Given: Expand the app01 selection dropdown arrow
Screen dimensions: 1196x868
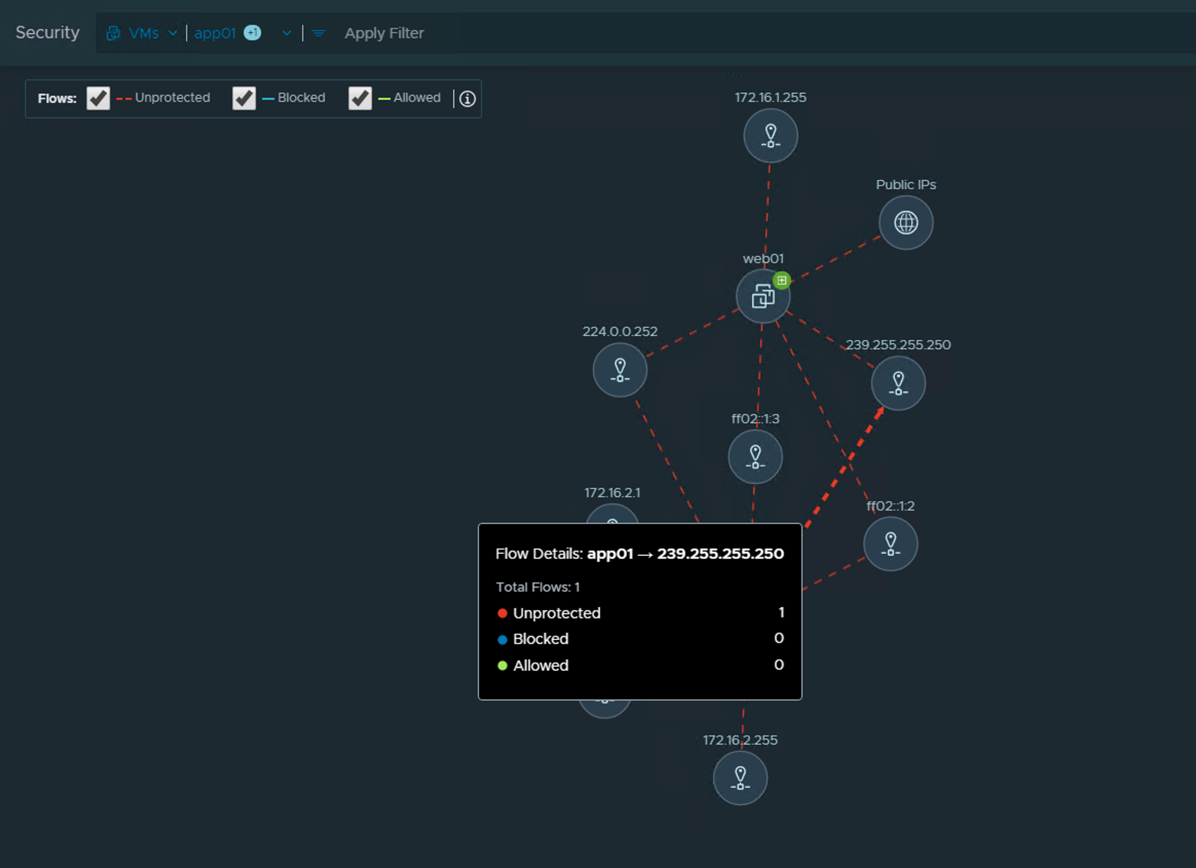Looking at the screenshot, I should (x=286, y=33).
